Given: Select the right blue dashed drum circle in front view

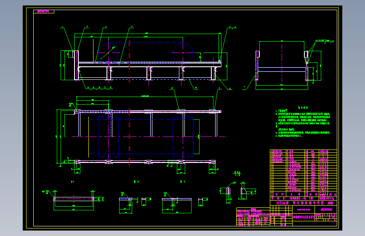Looking at the screenshot, I should pyautogui.click(x=183, y=53).
